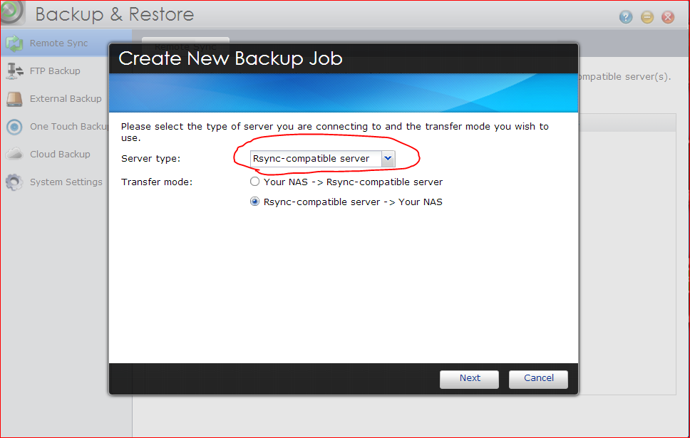Cancel the new backup job dialog
690x438 pixels.
pos(538,378)
